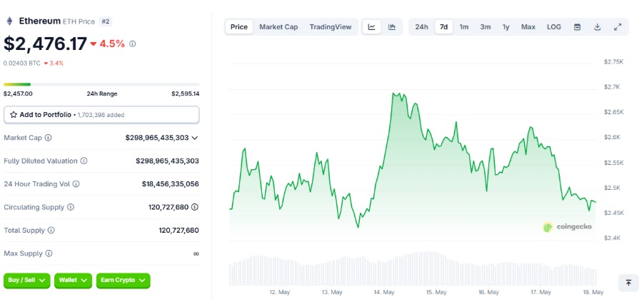Image resolution: width=644 pixels, height=307 pixels.
Task: Open the Wallet dropdown
Action: click(73, 281)
